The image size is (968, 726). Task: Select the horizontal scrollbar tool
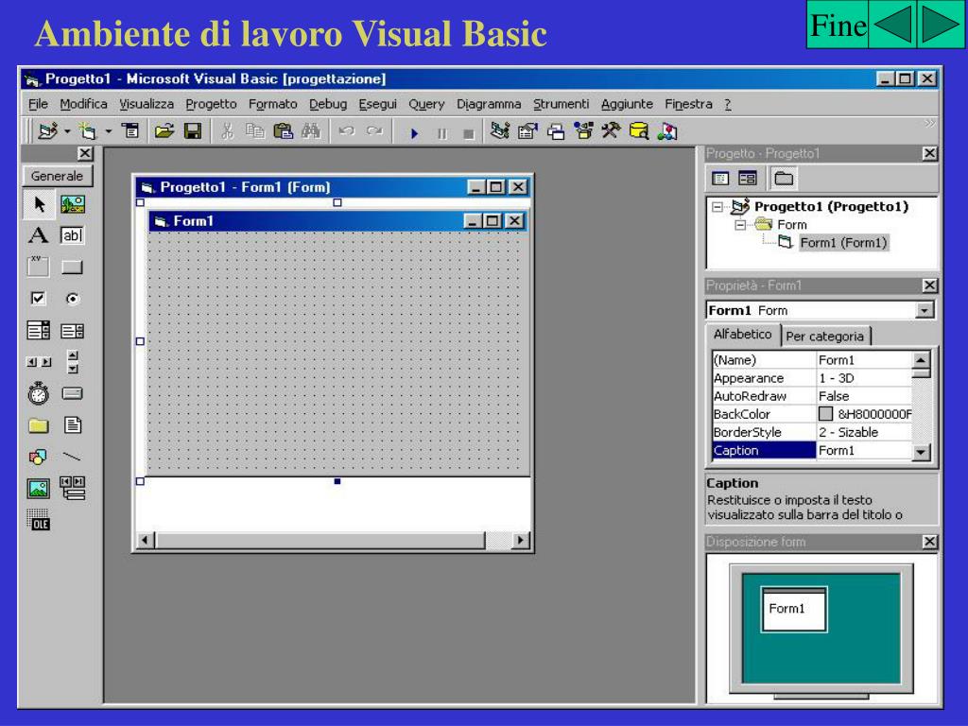tap(39, 362)
